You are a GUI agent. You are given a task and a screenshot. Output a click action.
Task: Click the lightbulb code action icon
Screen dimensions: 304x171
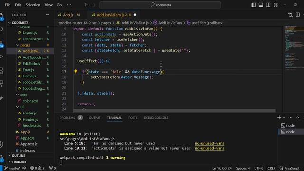click(x=76, y=72)
